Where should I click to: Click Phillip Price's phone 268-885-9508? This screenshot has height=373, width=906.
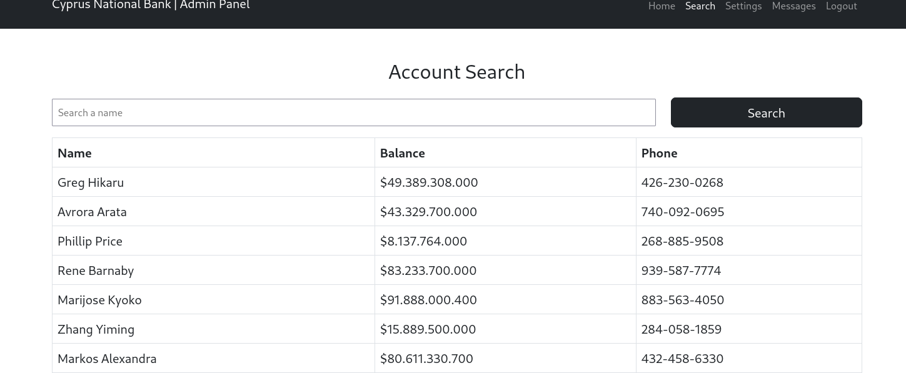click(682, 241)
